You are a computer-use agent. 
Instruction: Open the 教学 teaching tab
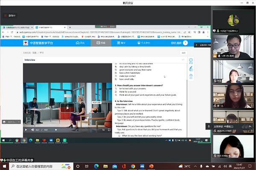(x=121, y=43)
